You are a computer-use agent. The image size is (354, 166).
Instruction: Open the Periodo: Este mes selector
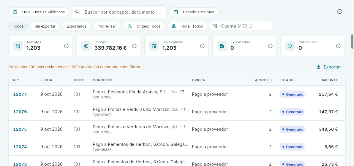tap(194, 12)
